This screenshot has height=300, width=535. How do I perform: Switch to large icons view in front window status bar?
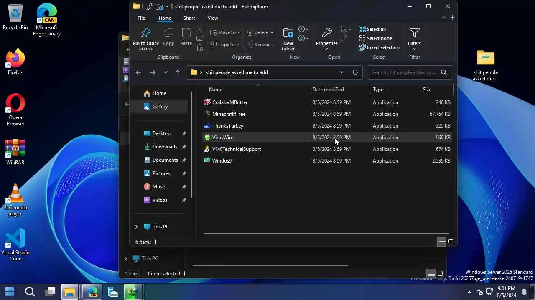point(451,242)
